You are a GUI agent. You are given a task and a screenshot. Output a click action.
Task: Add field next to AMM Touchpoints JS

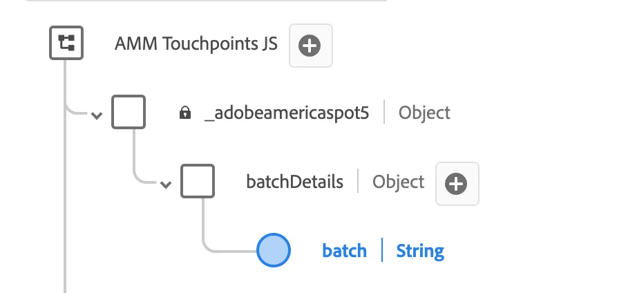click(x=311, y=46)
